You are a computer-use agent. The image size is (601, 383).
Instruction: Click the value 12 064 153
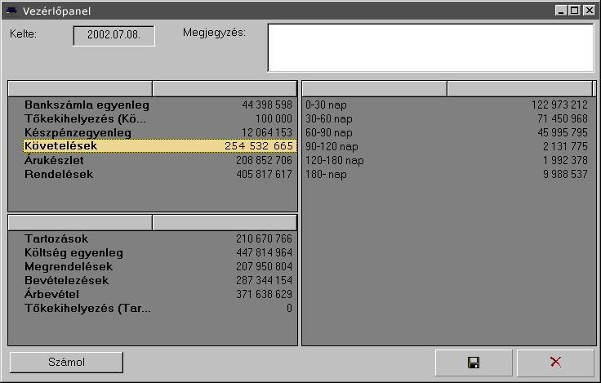click(267, 132)
